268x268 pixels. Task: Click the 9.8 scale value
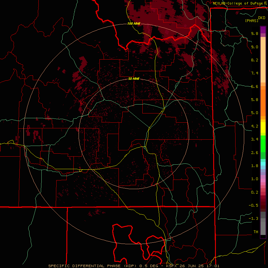tap(255, 33)
